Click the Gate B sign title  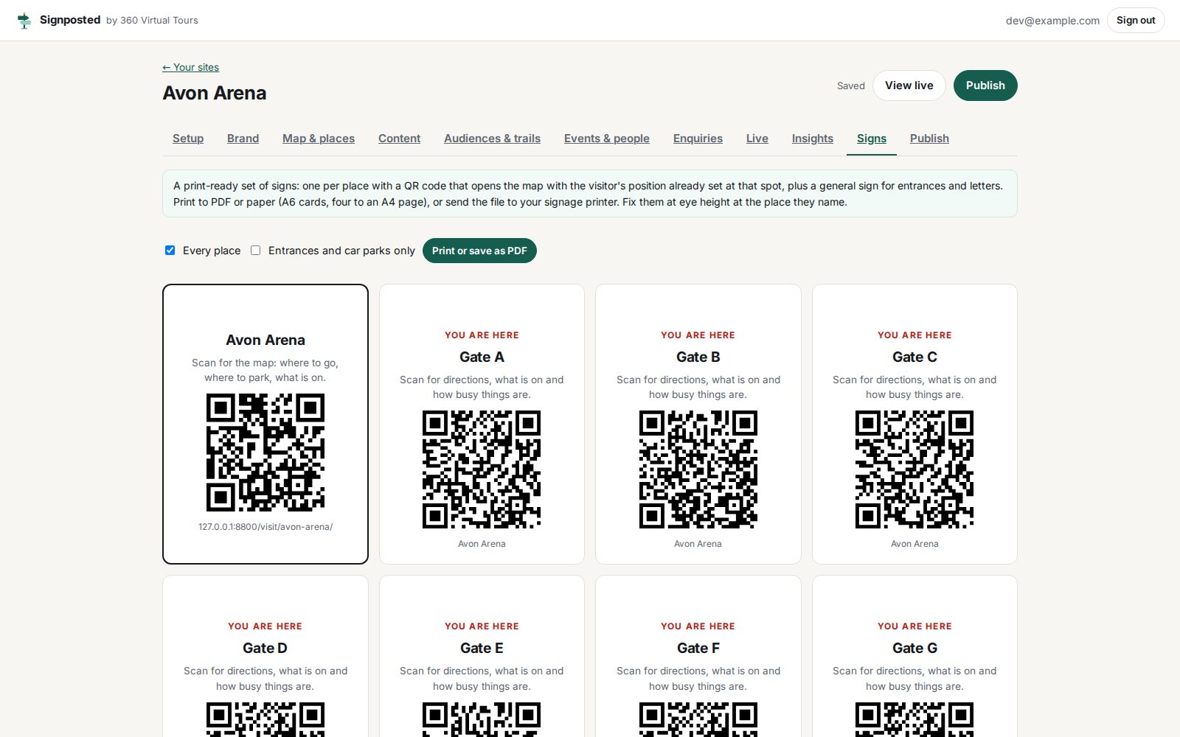[698, 357]
